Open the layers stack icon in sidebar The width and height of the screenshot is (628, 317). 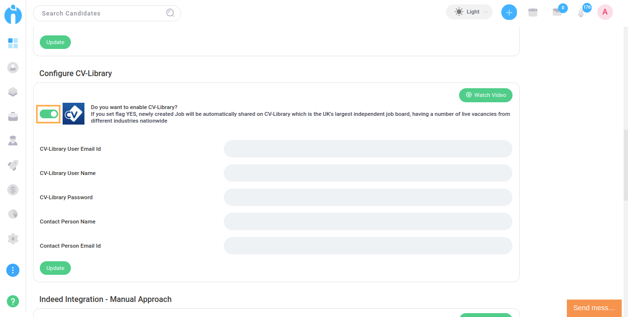tap(13, 92)
